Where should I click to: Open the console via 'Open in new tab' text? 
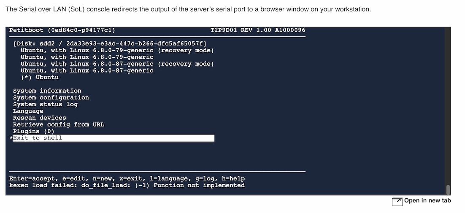point(427,201)
